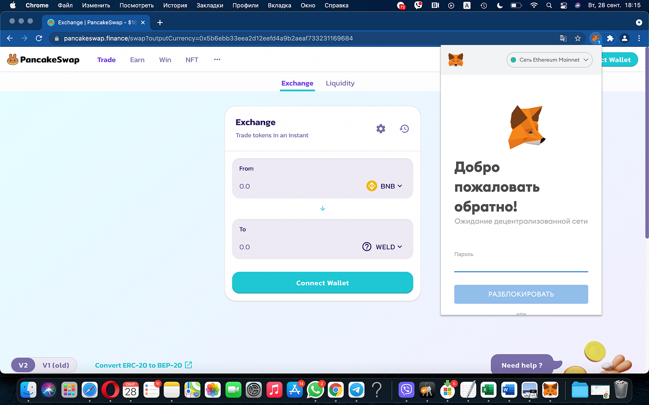
Task: Click the Connect Wallet button in exchange card
Action: (x=323, y=283)
